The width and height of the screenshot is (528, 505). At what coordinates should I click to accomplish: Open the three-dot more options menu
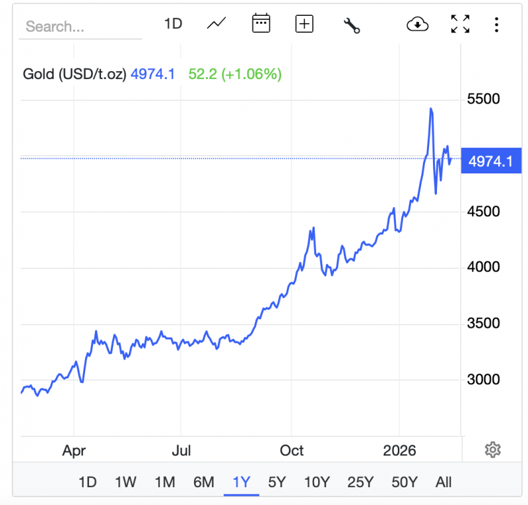pyautogui.click(x=497, y=24)
